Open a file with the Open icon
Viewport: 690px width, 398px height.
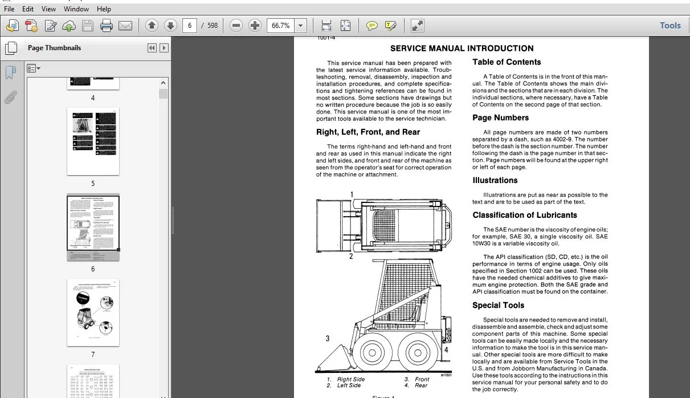click(x=13, y=26)
